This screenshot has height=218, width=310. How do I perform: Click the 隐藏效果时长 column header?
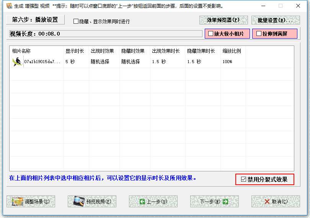pos(203,51)
